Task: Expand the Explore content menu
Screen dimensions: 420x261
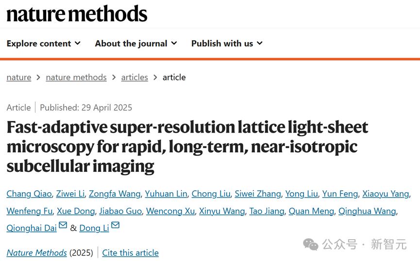Action: tap(43, 44)
